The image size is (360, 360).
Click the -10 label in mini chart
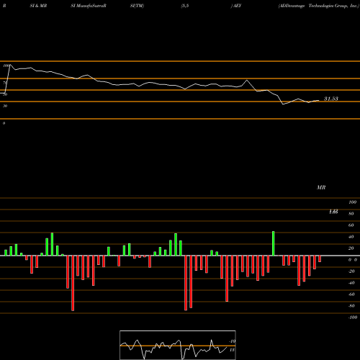coord(233,341)
